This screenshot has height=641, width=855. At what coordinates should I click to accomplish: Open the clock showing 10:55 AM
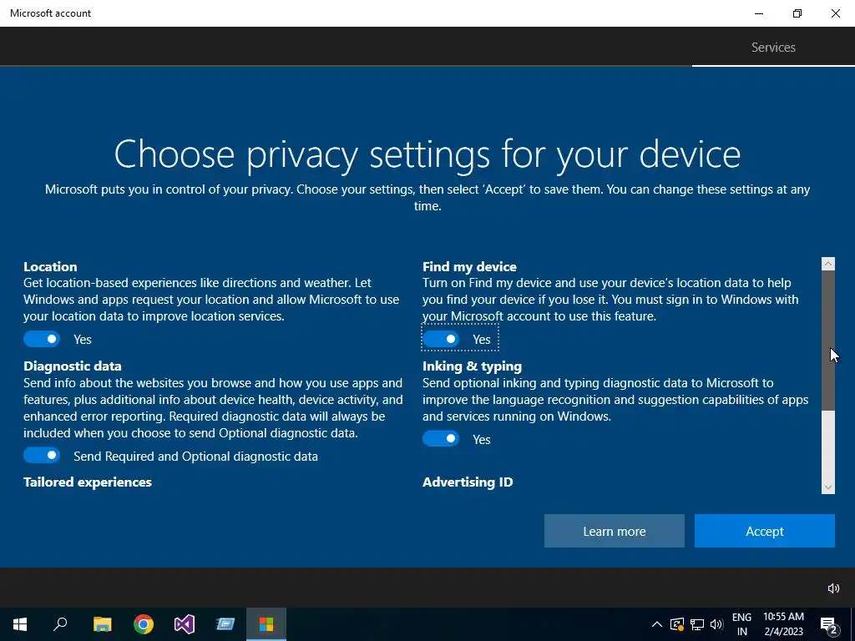point(783,624)
